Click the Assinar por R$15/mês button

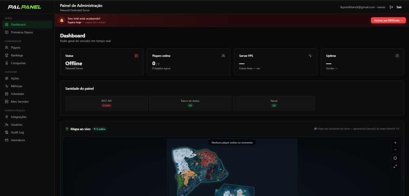coord(388,20)
